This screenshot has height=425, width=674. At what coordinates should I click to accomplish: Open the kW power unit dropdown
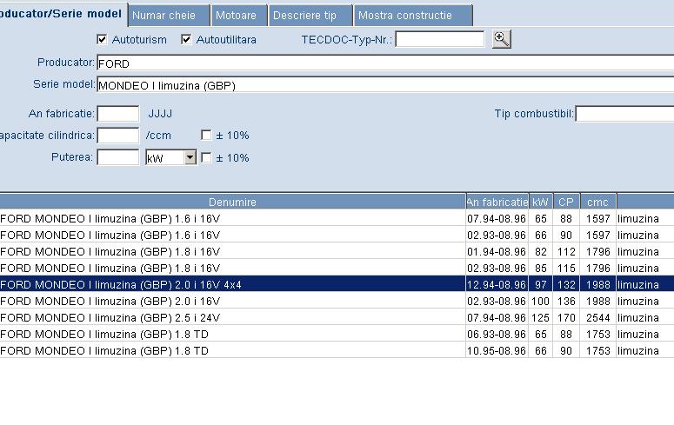(190, 158)
